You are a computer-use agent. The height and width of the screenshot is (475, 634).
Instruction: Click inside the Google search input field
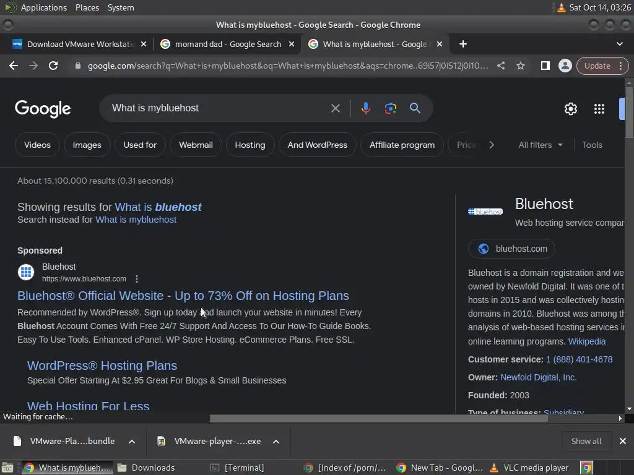click(x=219, y=108)
